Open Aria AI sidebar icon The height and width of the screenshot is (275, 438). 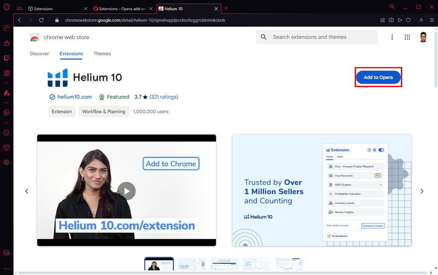point(6,93)
